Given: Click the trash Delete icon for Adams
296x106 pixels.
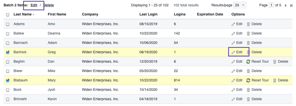Looking at the screenshot, I should 248,24.
